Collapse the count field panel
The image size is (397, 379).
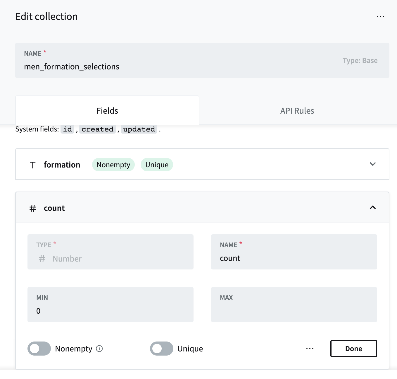pyautogui.click(x=373, y=207)
